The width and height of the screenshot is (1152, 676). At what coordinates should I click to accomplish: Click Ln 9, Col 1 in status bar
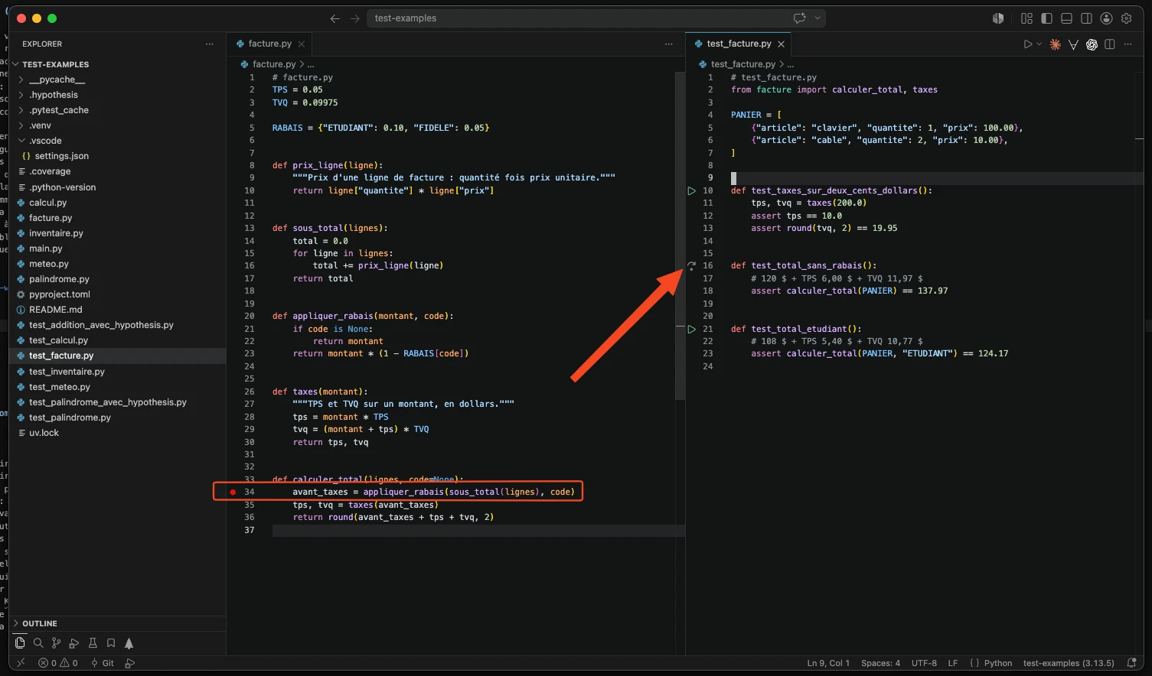(828, 663)
